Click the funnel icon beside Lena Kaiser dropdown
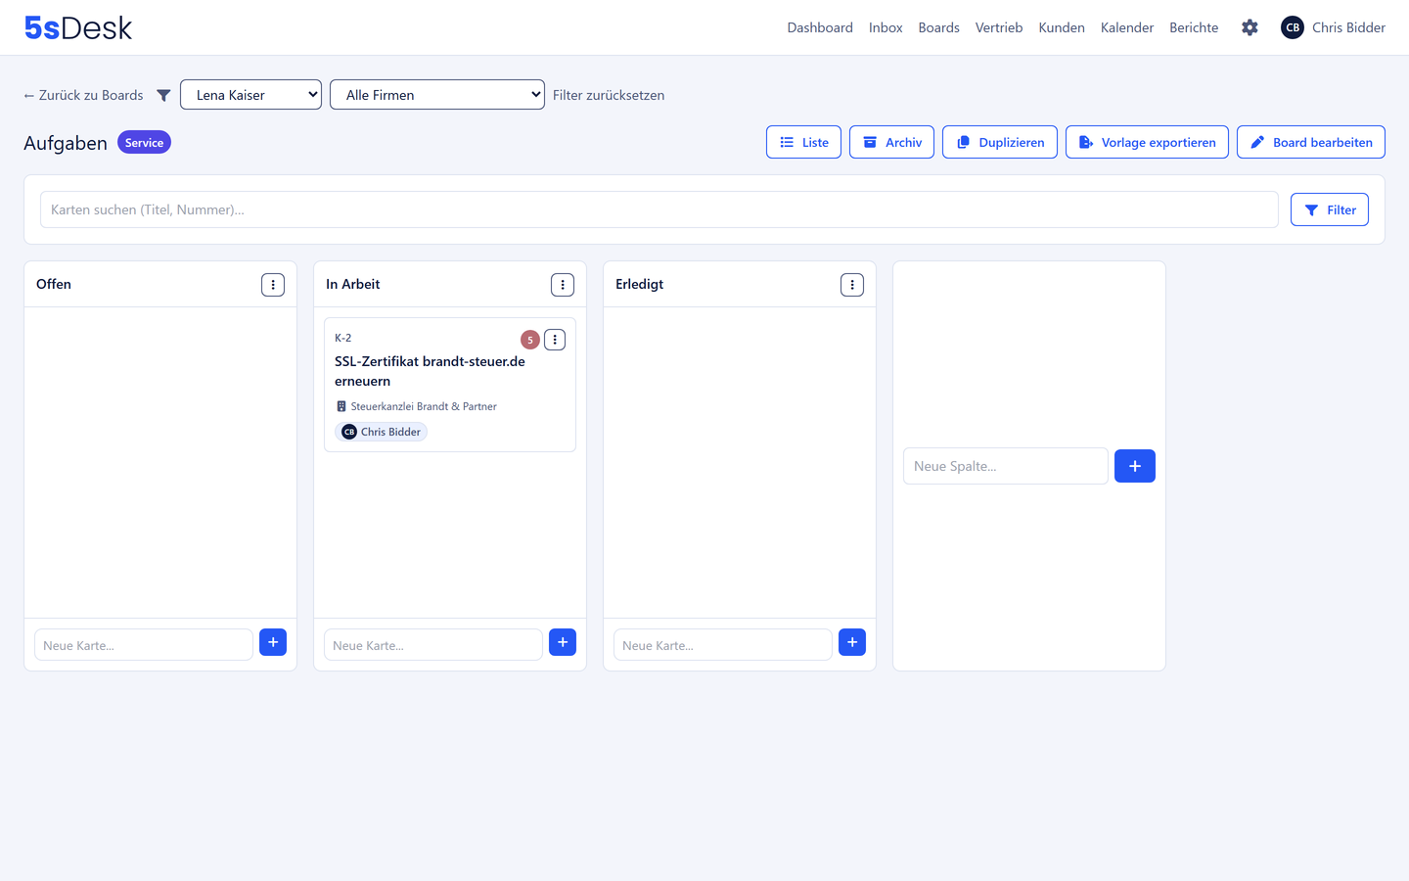Image resolution: width=1409 pixels, height=881 pixels. coord(163,95)
